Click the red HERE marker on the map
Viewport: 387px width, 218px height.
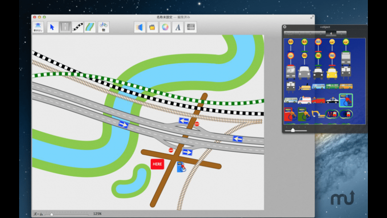click(x=157, y=164)
